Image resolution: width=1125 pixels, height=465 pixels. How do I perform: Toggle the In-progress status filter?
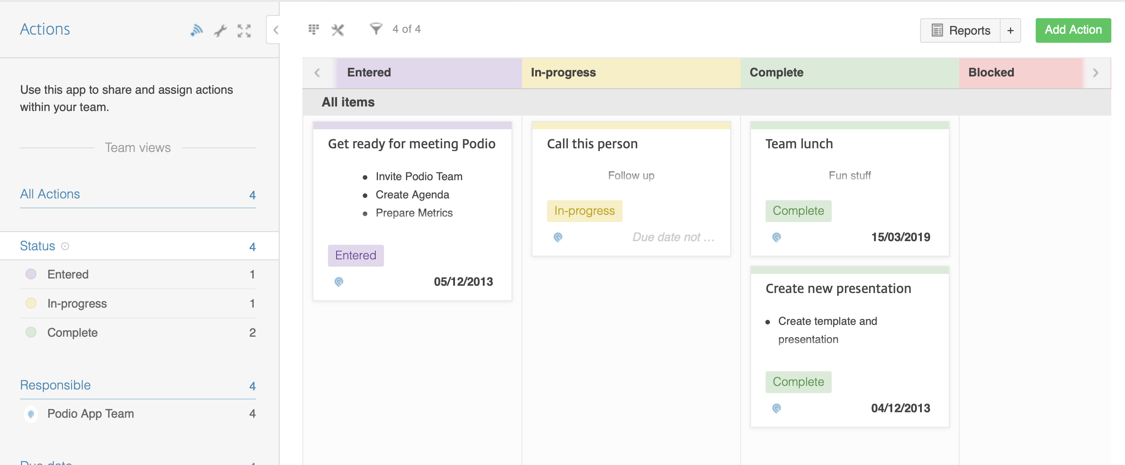[77, 303]
